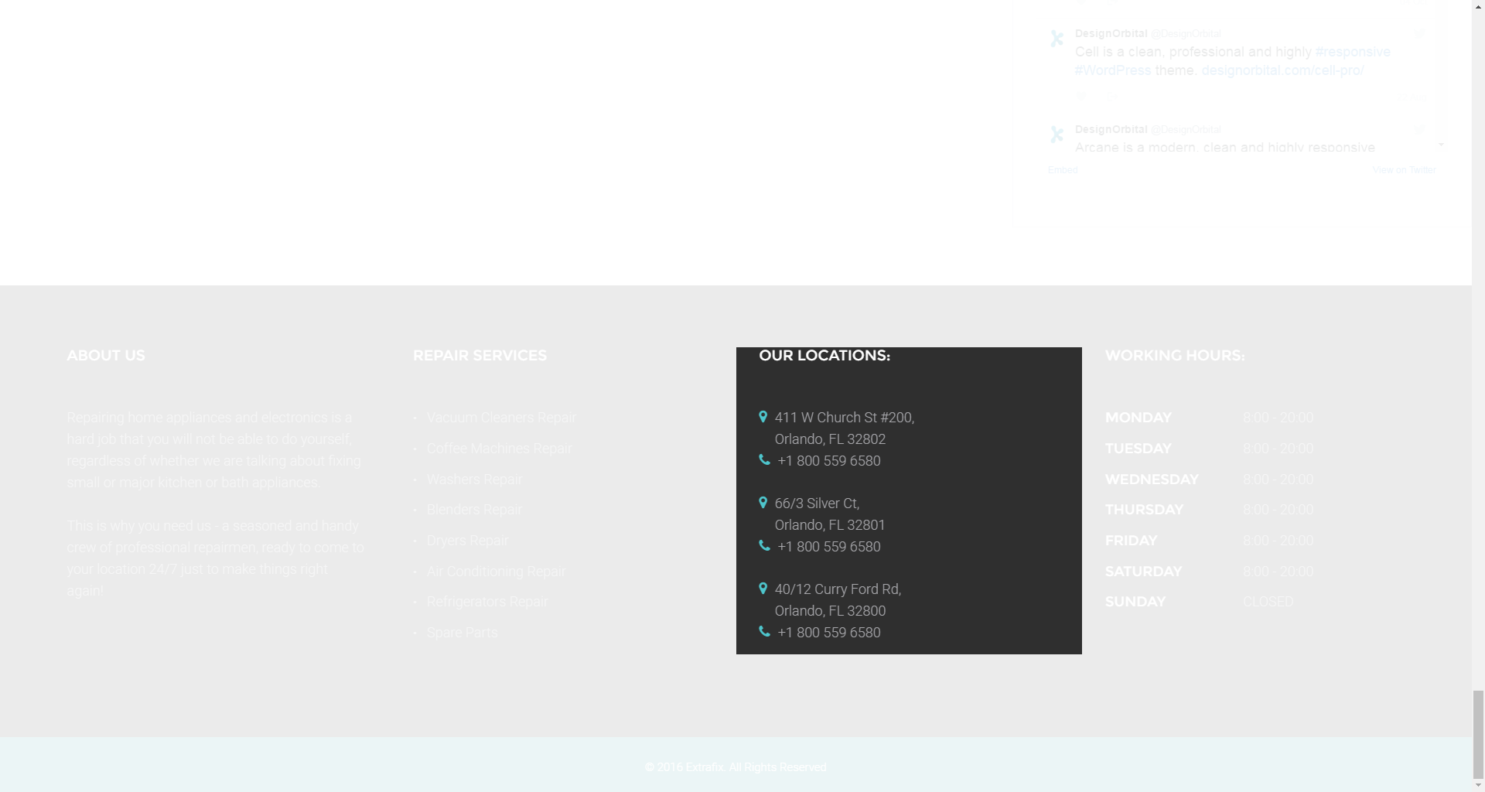The image size is (1485, 792).
Task: Click the page scrollbar down arrow
Action: click(x=1478, y=785)
